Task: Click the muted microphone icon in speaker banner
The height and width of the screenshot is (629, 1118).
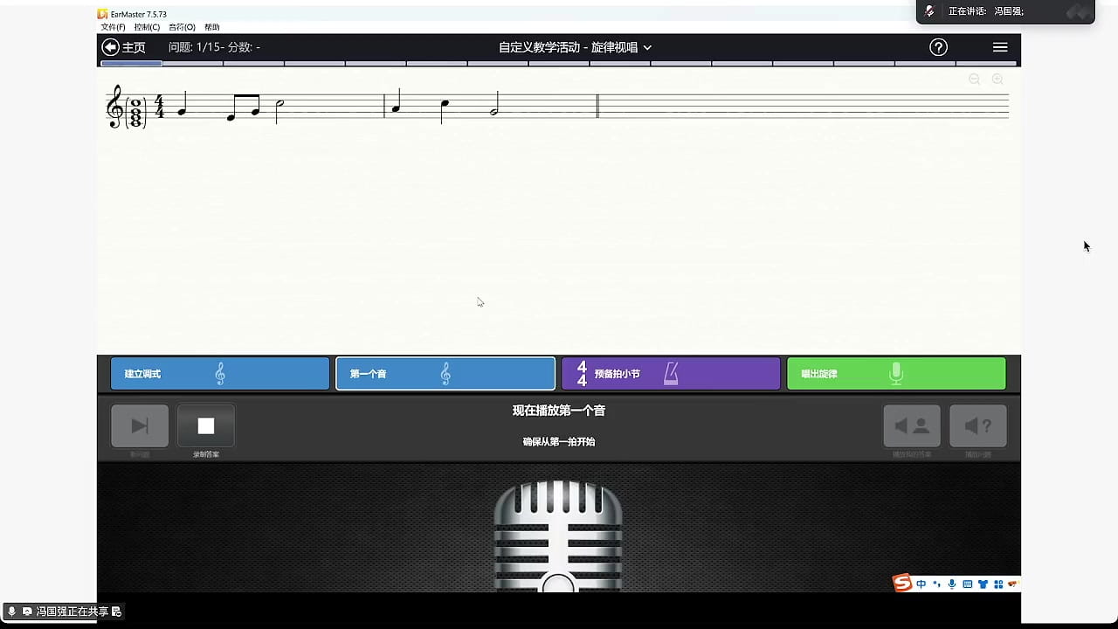Action: coord(930,11)
